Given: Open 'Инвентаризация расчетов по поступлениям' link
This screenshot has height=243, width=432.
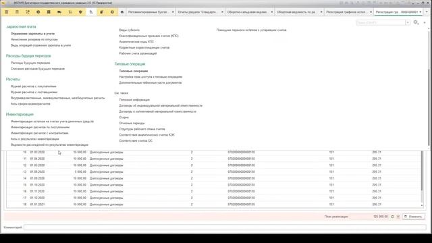Looking at the screenshot, I should [x=40, y=128].
